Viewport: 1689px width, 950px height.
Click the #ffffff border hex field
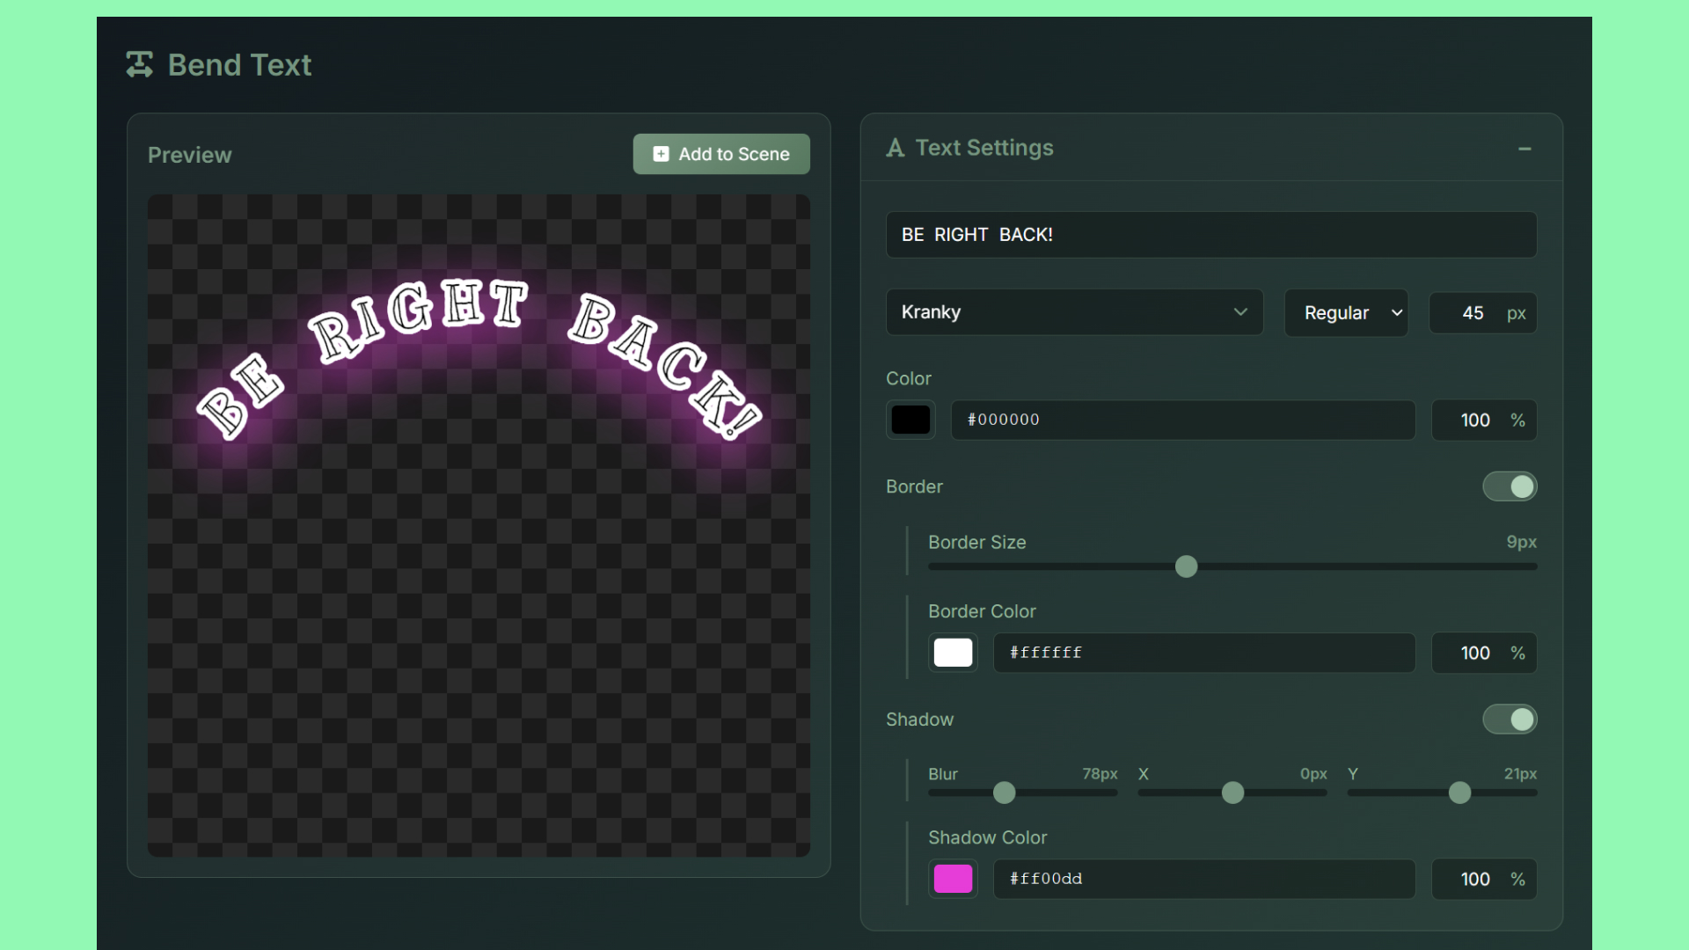tap(1203, 653)
